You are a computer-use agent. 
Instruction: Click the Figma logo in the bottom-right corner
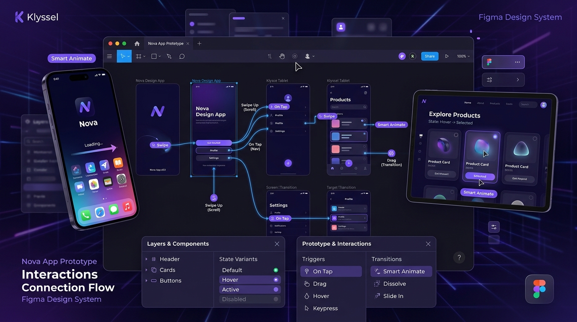click(x=539, y=289)
